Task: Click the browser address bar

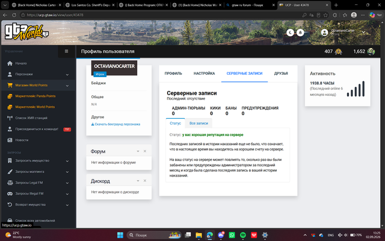Action: (x=161, y=15)
